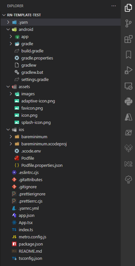Open the Remote Explorer view
The height and width of the screenshot is (266, 135).
pyautogui.click(x=128, y=86)
